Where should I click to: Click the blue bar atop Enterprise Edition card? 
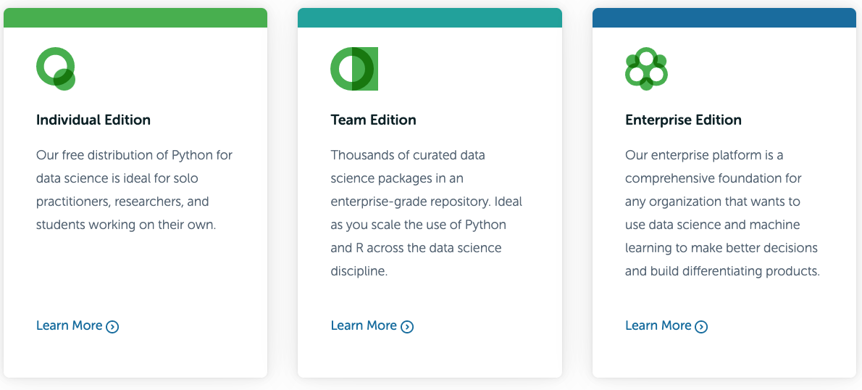tap(724, 17)
